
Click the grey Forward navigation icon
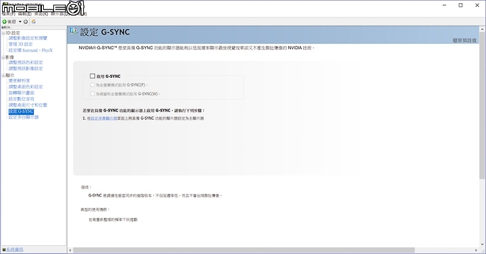pos(26,22)
